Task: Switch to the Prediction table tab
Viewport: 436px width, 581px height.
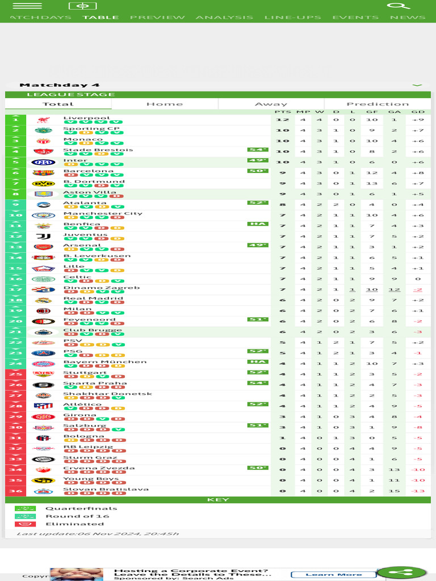Action: 378,104
